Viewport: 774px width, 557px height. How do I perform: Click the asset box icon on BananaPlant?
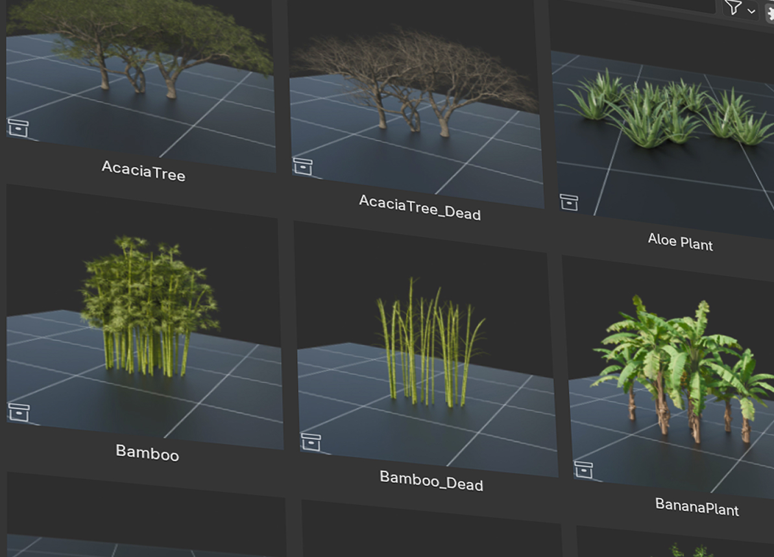point(583,469)
